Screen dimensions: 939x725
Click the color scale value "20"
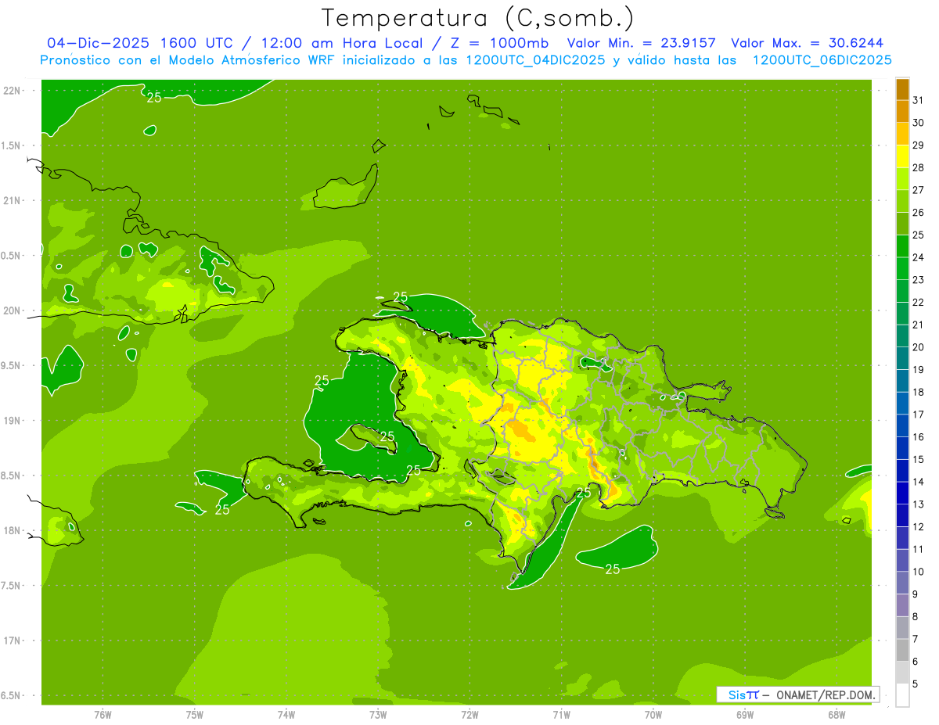pos(919,347)
